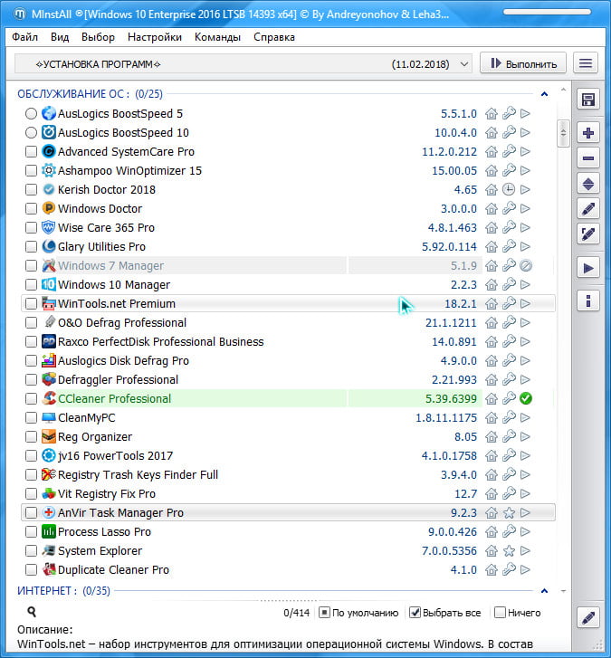
Task: Click the play icon in right sidebar
Action: click(588, 268)
